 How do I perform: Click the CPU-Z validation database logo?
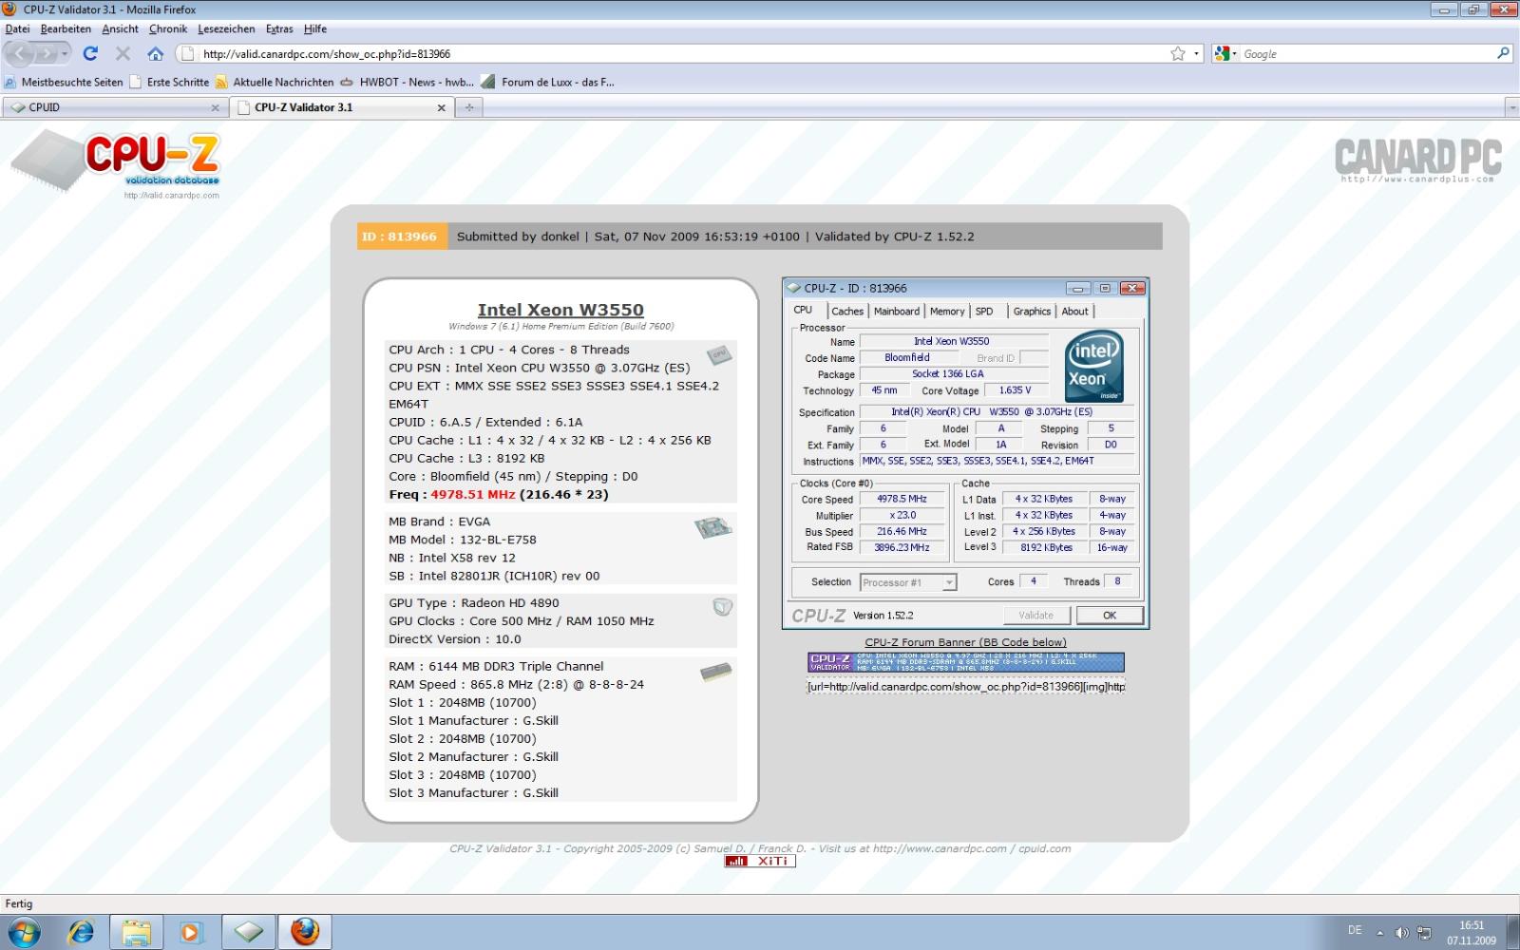point(116,163)
